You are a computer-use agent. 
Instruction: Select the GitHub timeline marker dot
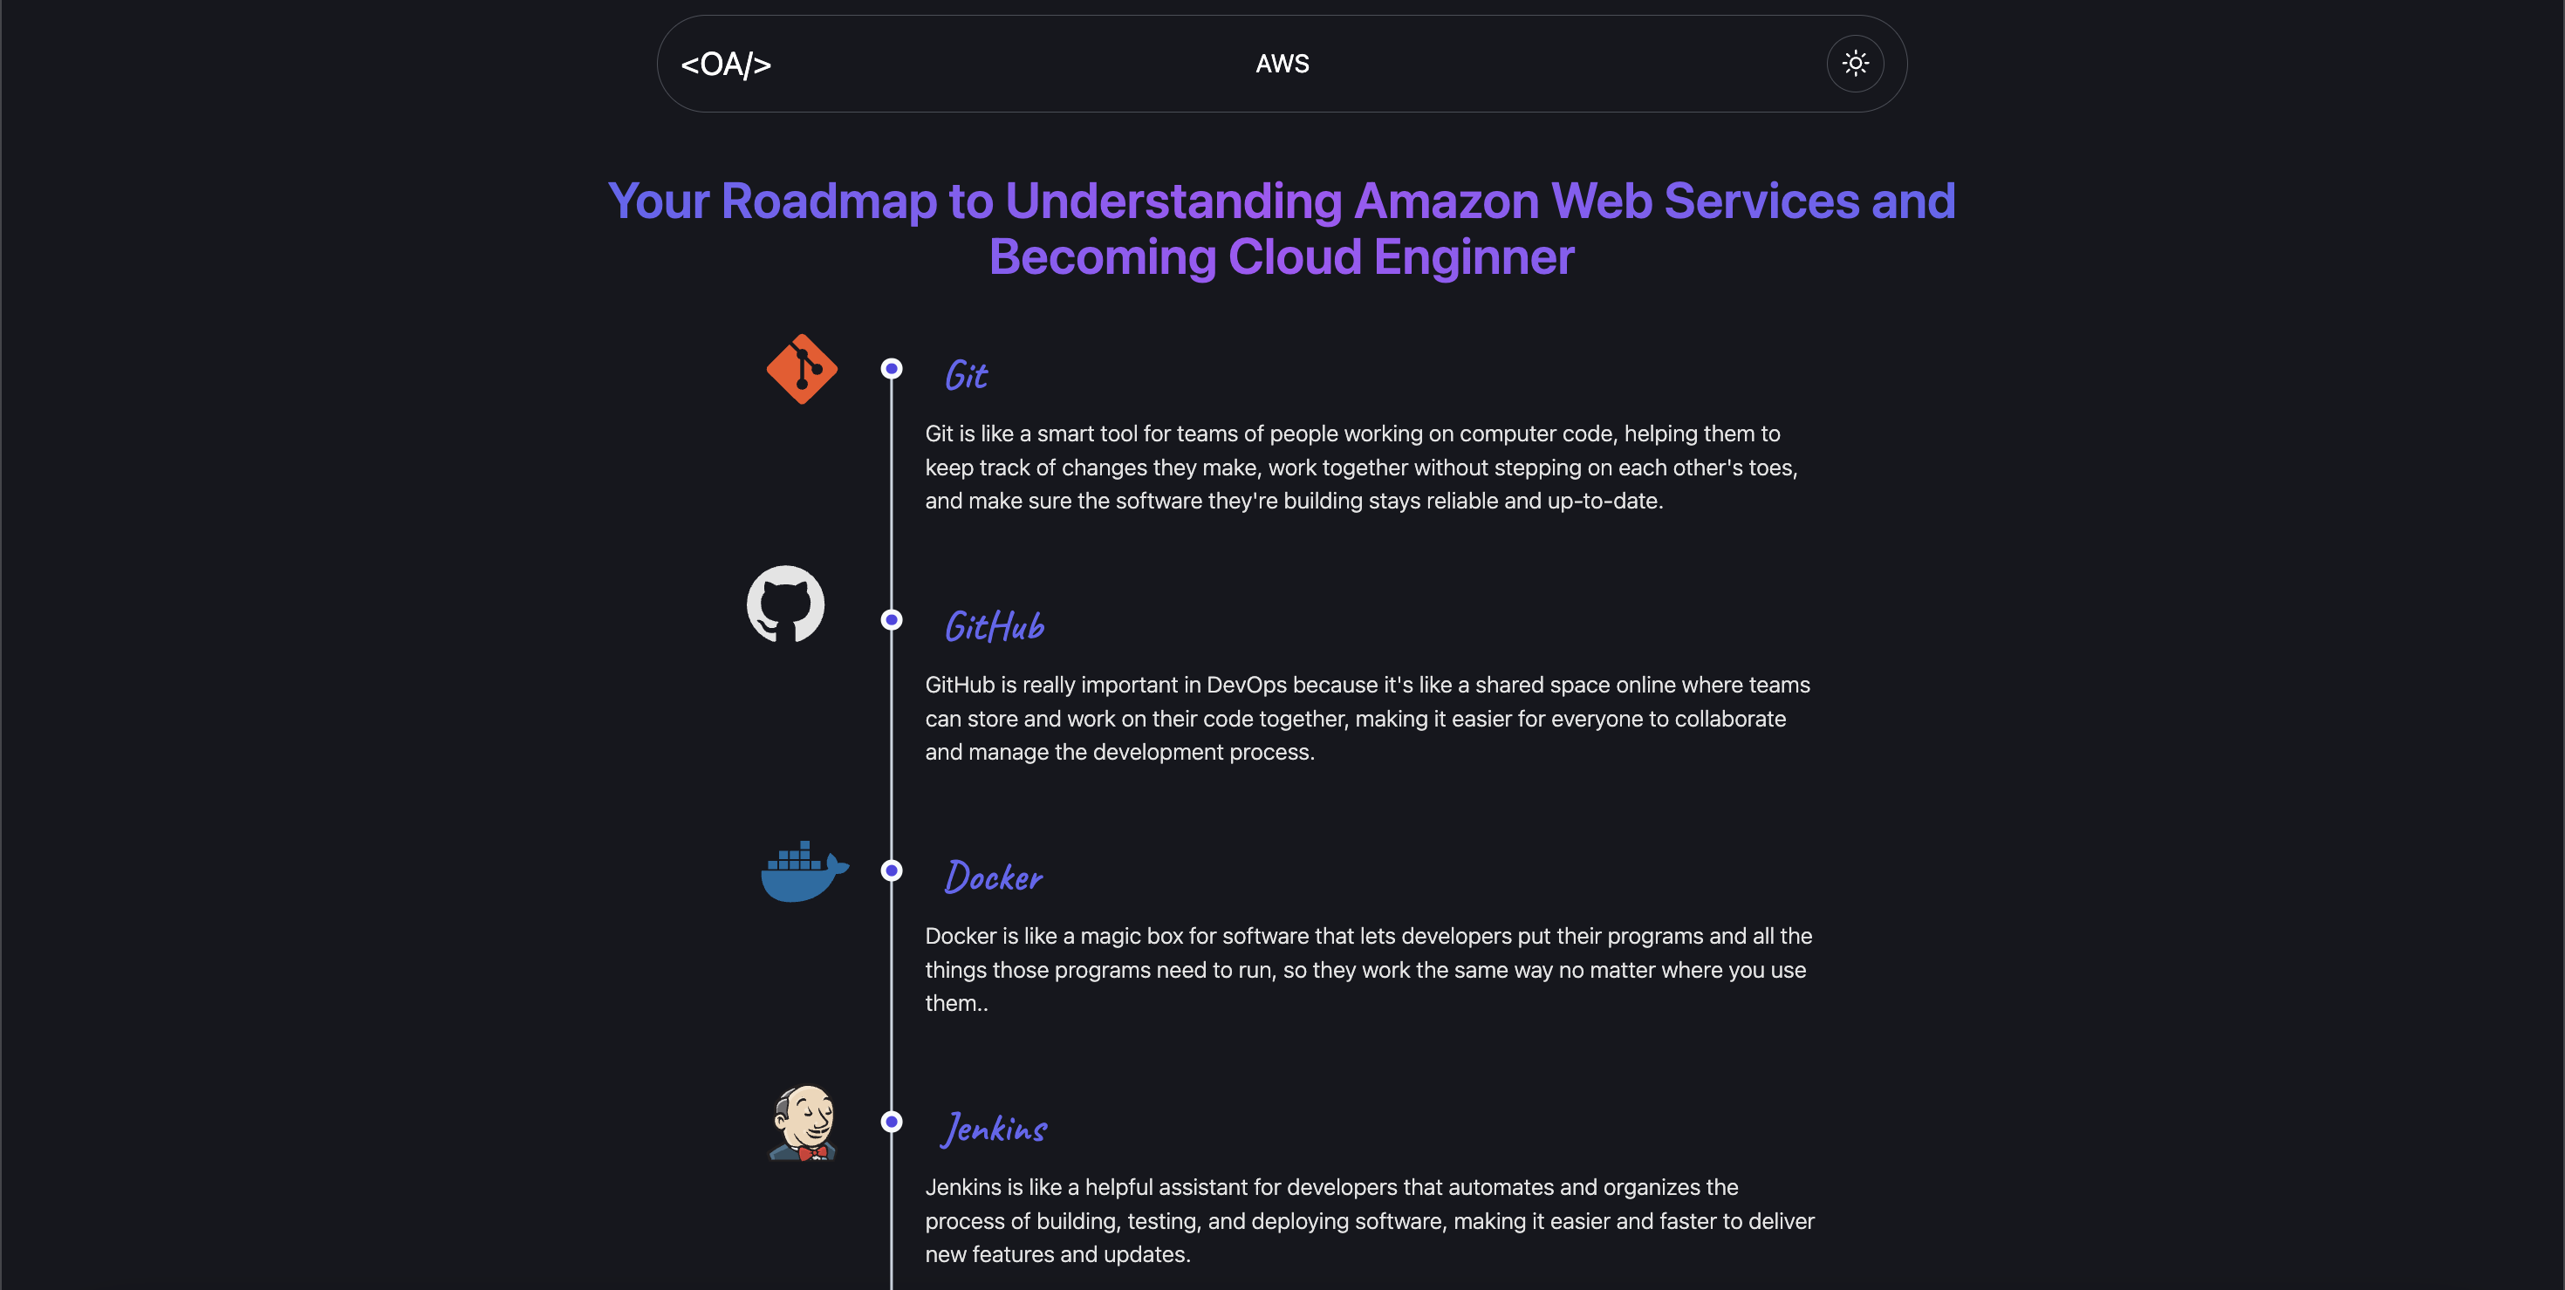[891, 620]
